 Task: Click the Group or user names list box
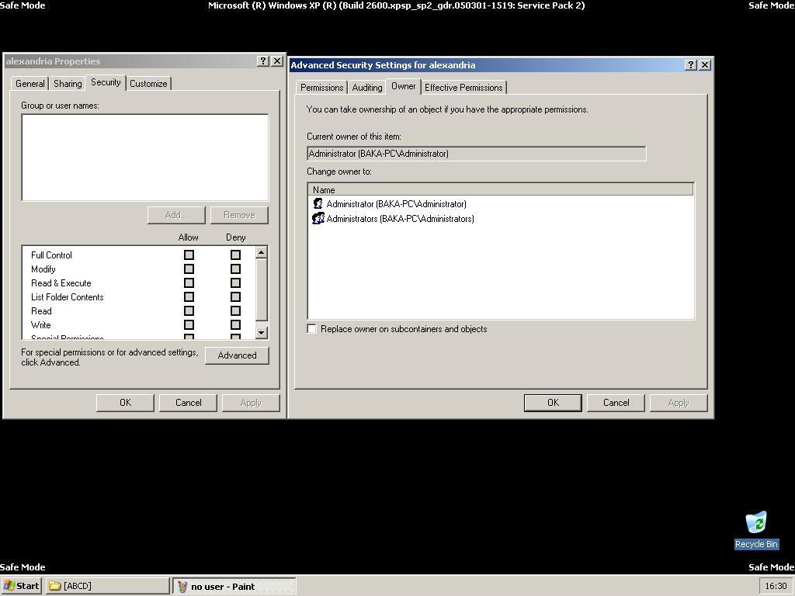click(x=145, y=157)
